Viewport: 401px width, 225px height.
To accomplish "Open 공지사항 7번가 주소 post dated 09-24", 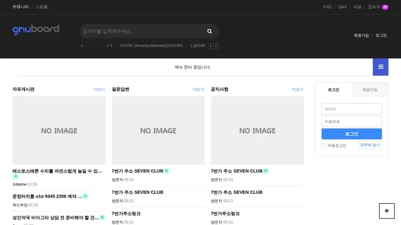I will tap(237, 171).
